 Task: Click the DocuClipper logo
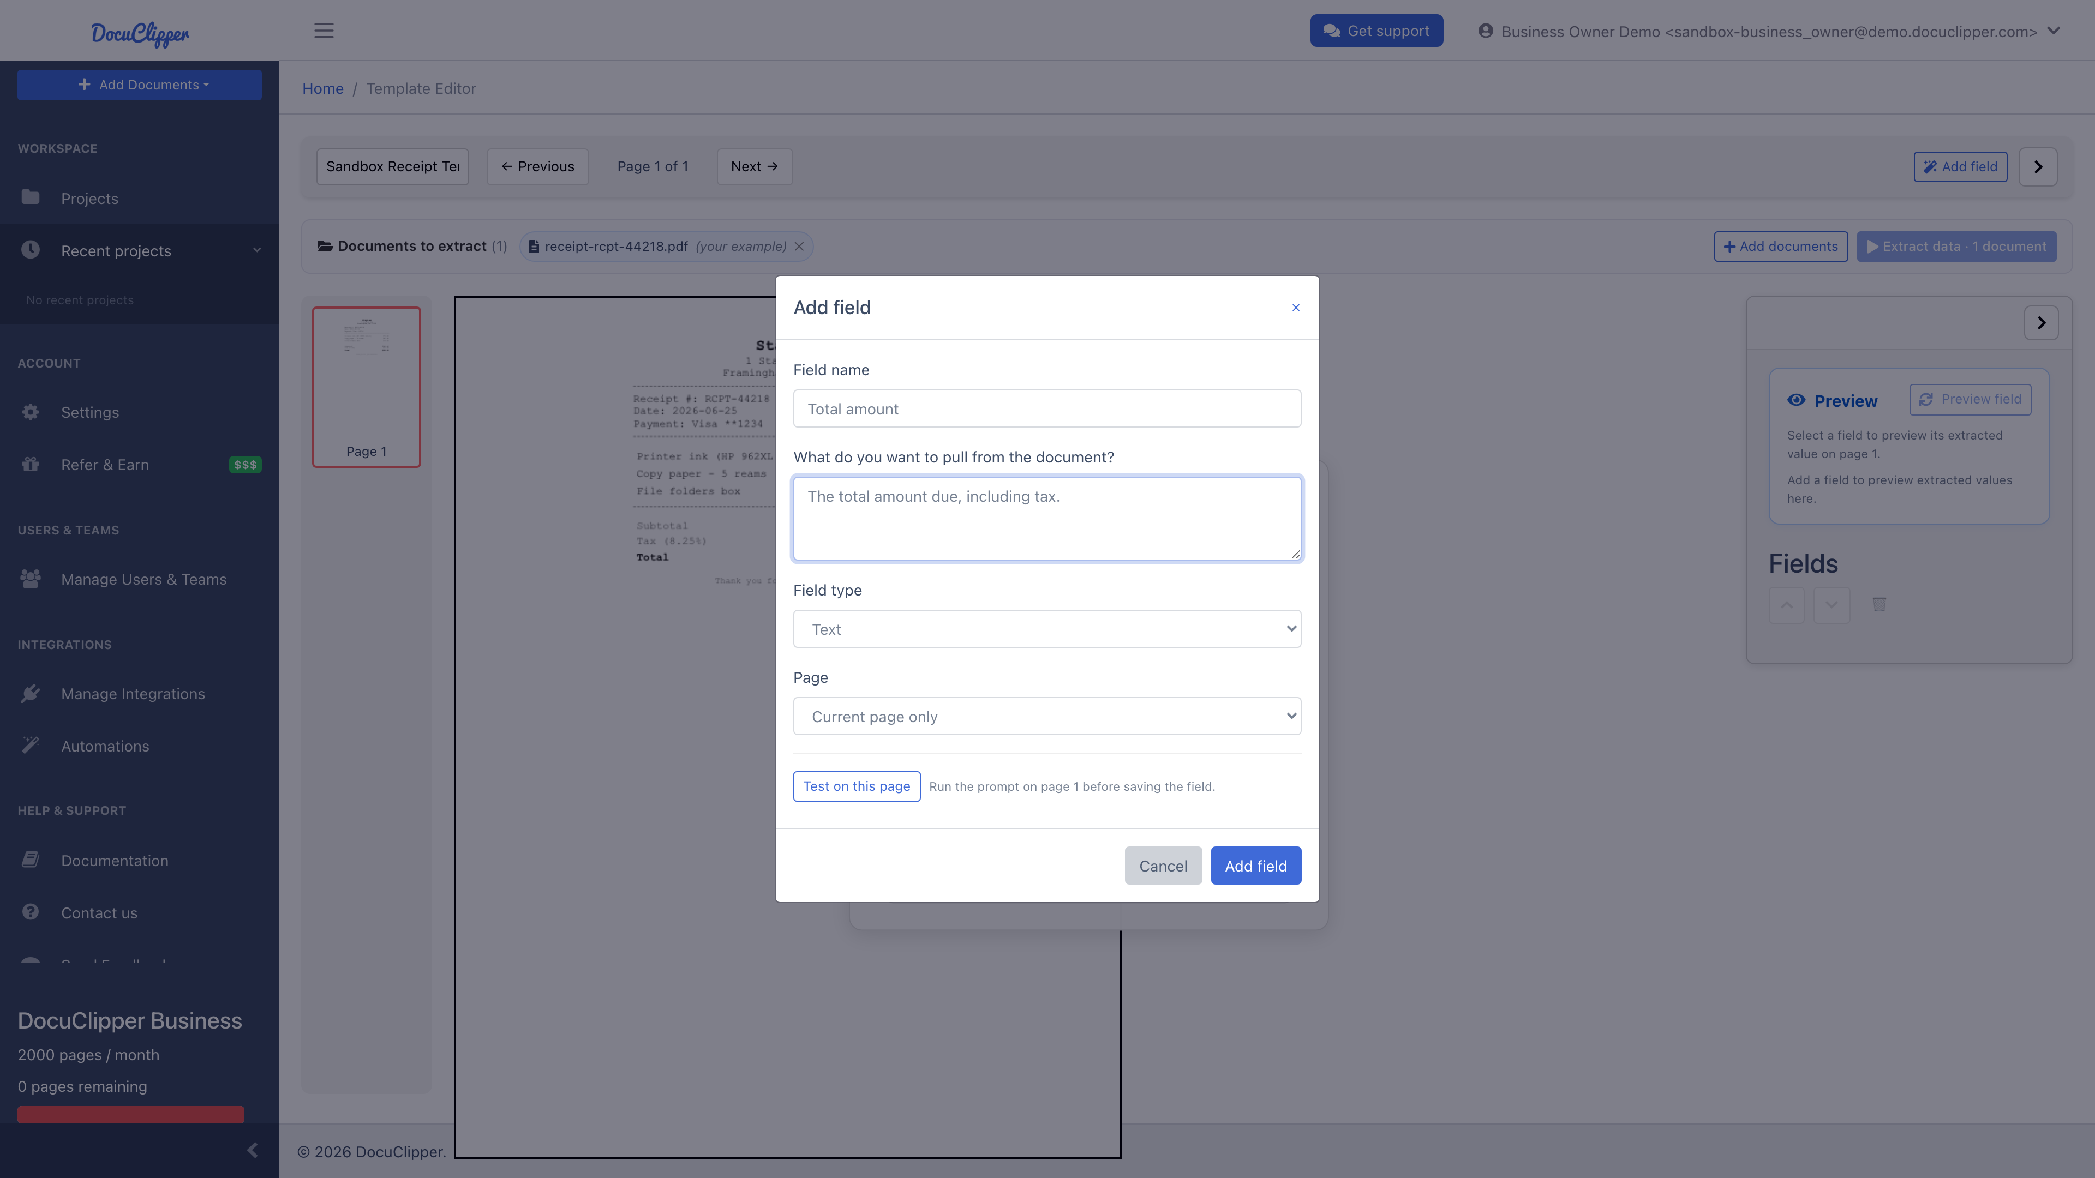pyautogui.click(x=139, y=33)
